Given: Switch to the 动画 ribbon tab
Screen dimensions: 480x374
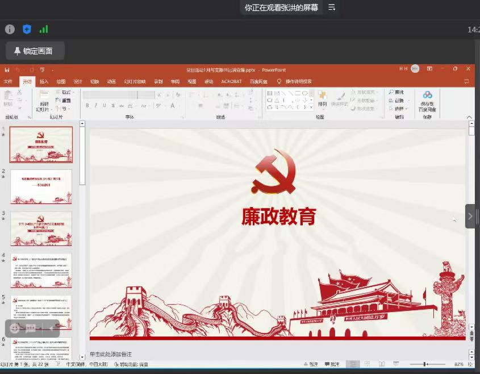Looking at the screenshot, I should coord(111,81).
